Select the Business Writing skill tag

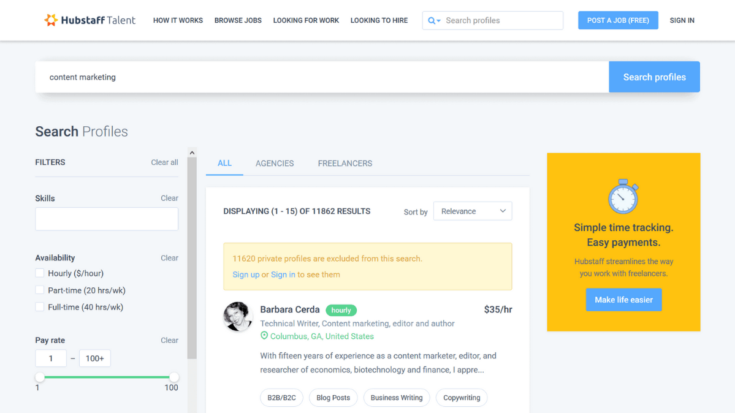tap(397, 398)
